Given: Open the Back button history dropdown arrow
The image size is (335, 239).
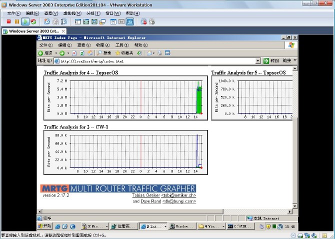Looking at the screenshot, I should tap(55, 52).
